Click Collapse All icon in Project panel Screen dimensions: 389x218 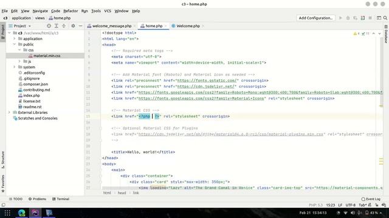click(64, 25)
